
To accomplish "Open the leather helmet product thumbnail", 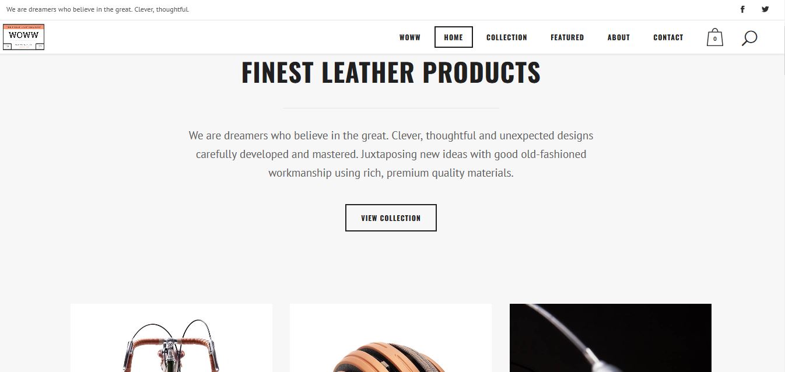I will 391,338.
